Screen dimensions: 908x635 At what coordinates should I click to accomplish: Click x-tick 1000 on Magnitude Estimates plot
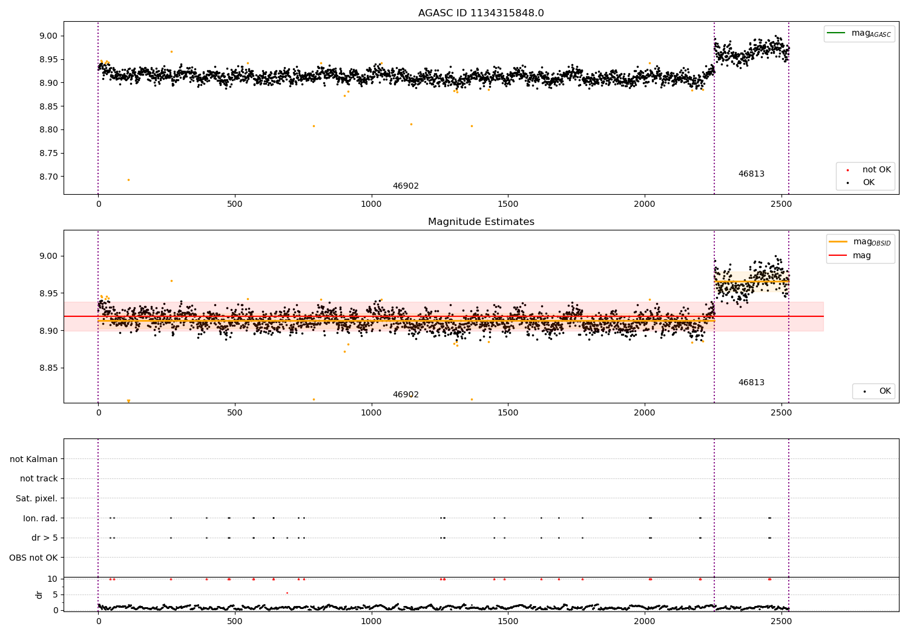[372, 412]
